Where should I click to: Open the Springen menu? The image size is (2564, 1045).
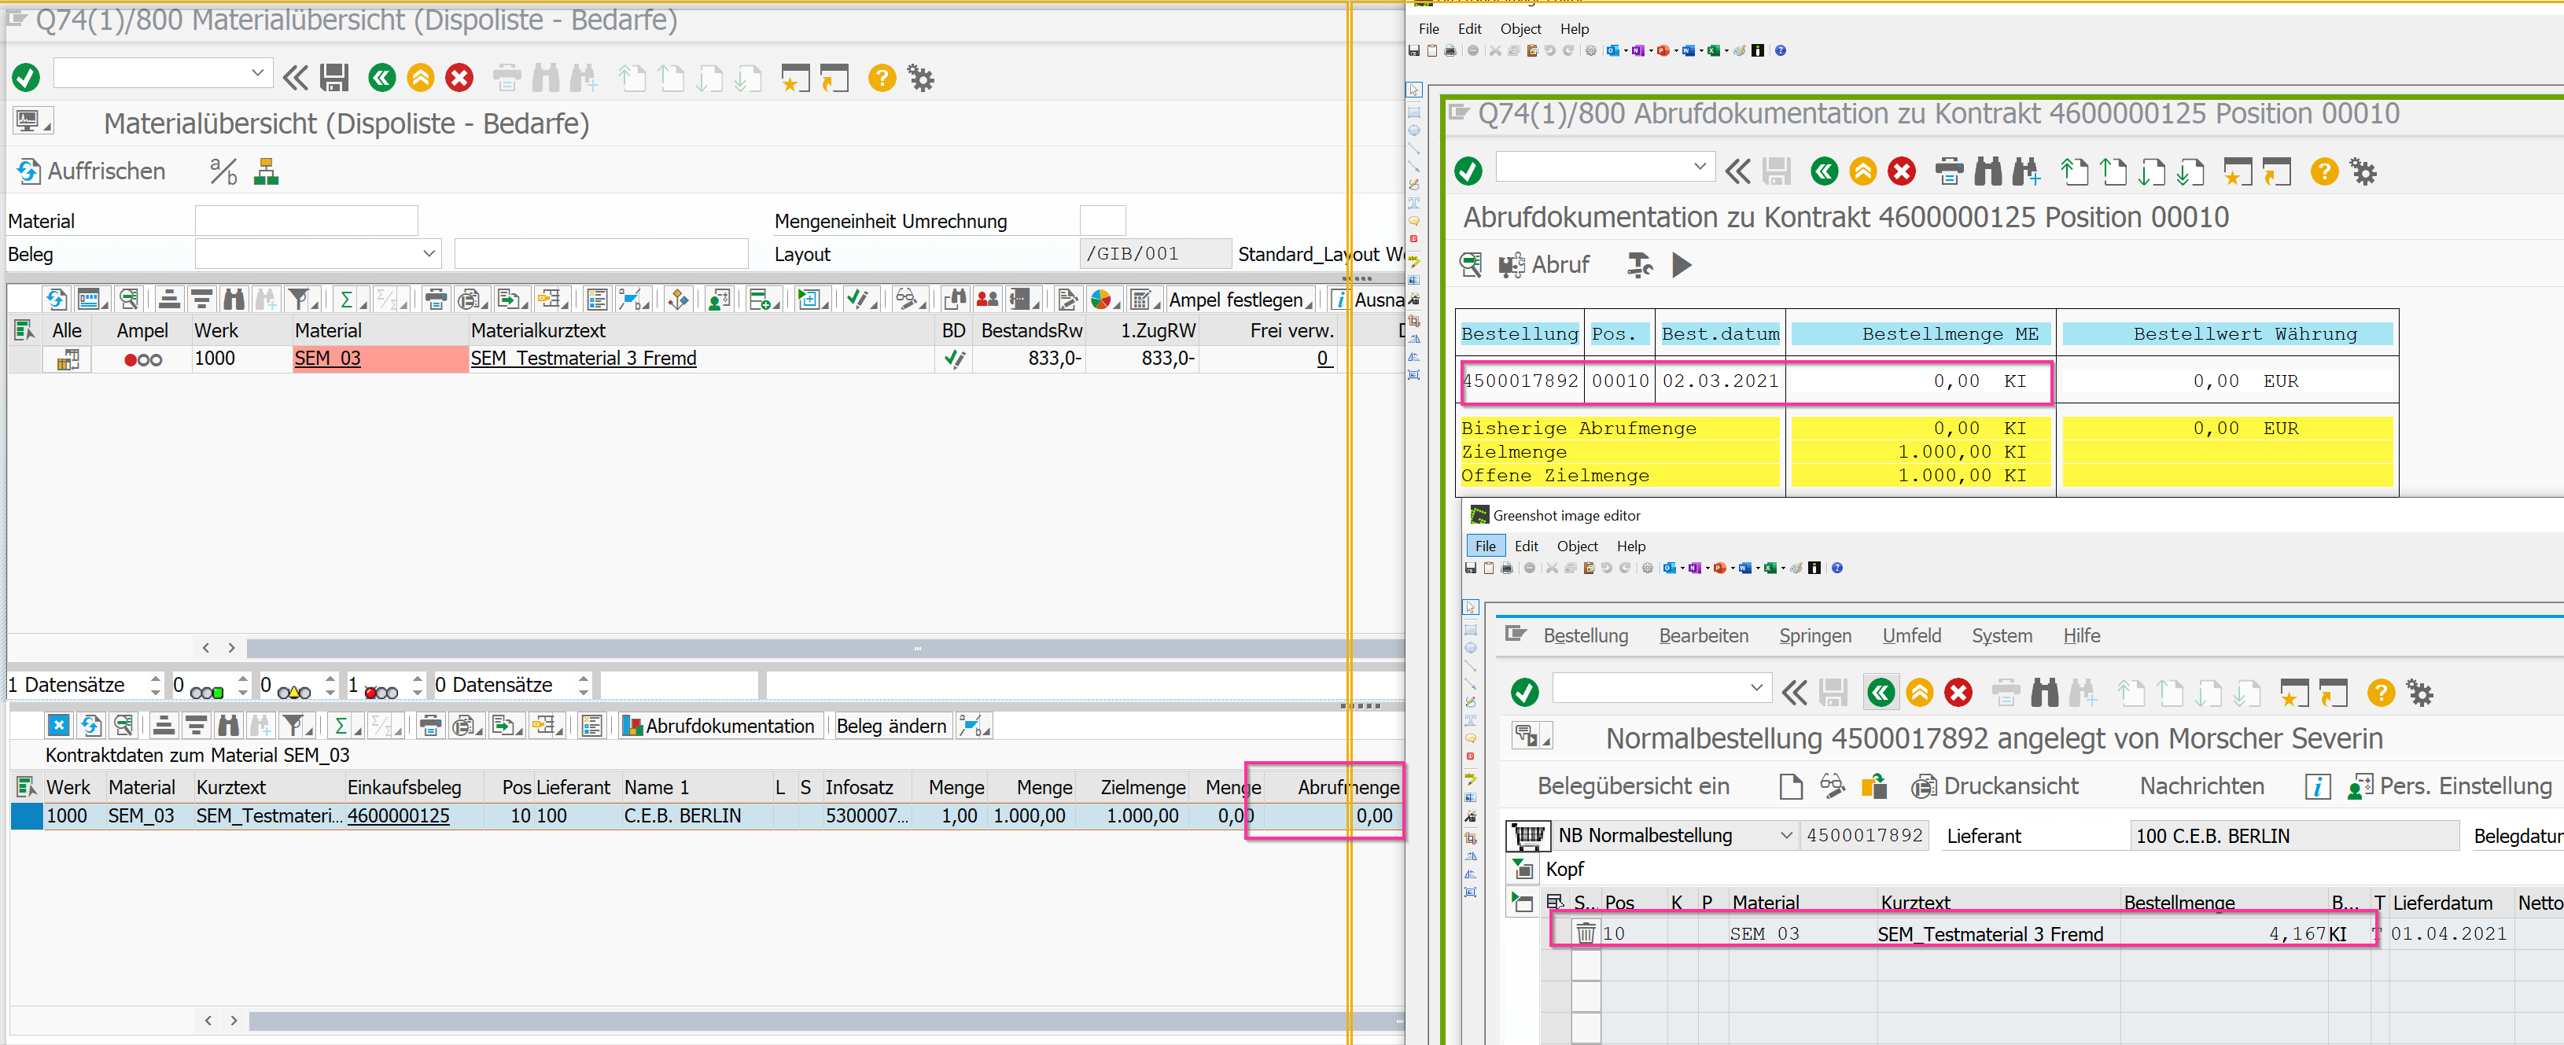coord(1814,636)
